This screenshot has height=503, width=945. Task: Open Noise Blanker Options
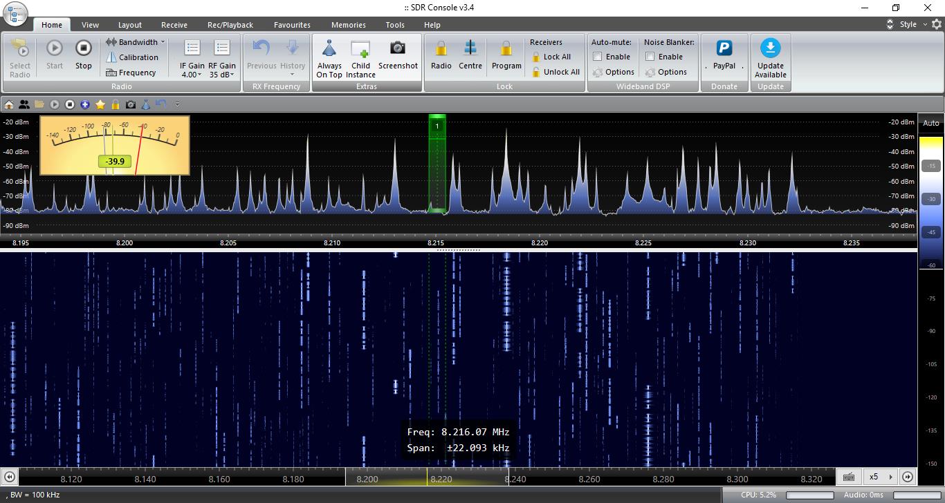pyautogui.click(x=666, y=72)
